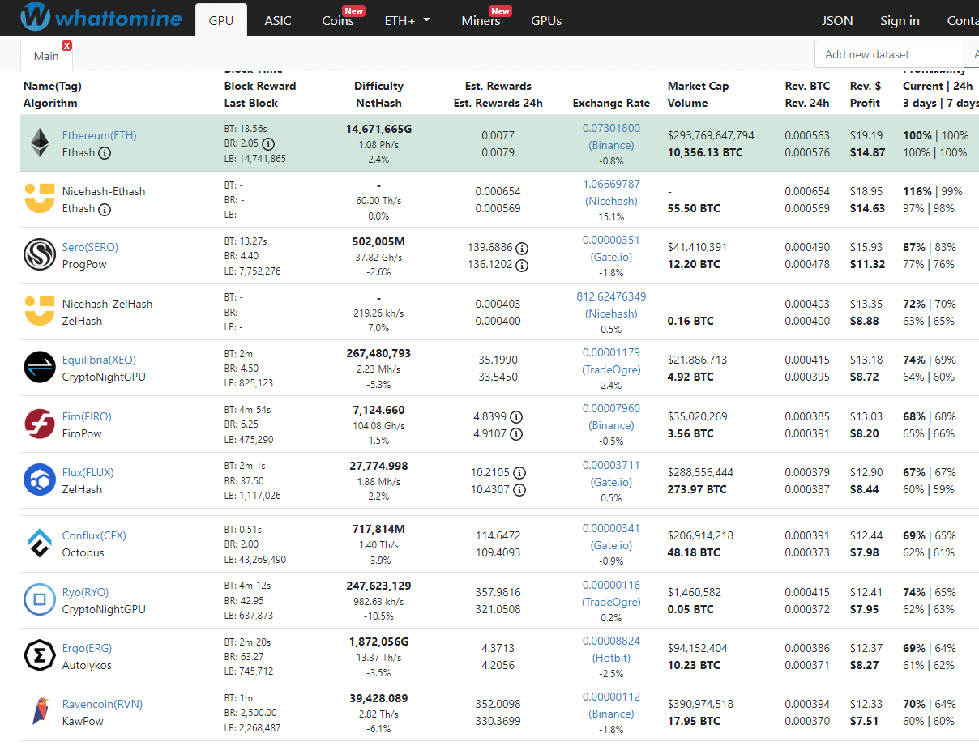Open info icon next to Nicehash Ethash algorithm
Image resolution: width=979 pixels, height=746 pixels.
coord(105,208)
